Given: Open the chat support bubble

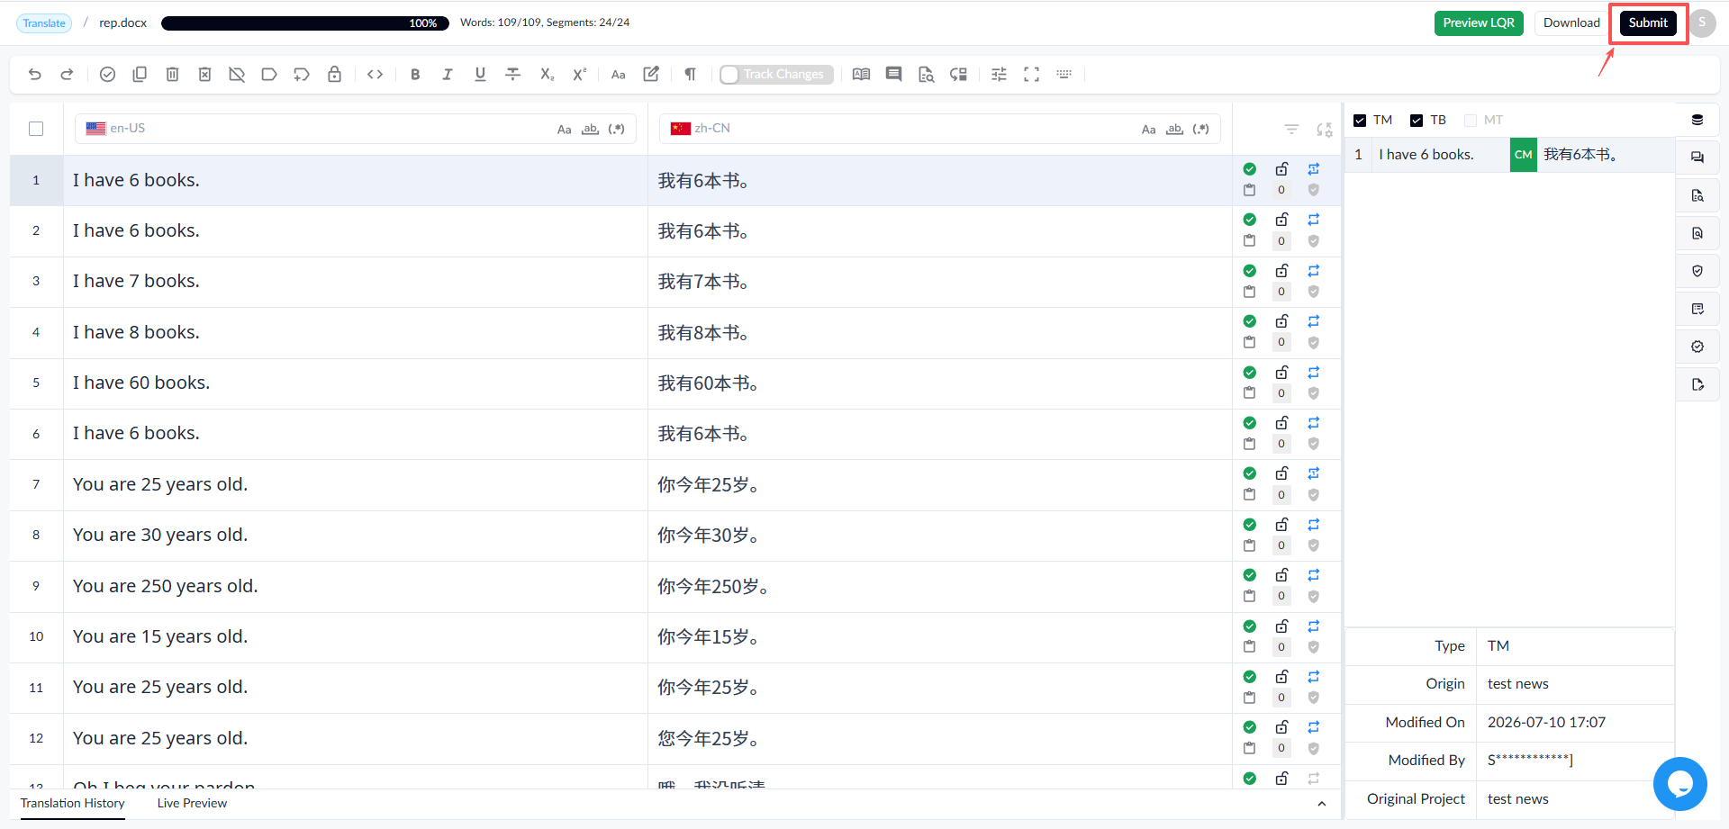Looking at the screenshot, I should point(1679,784).
